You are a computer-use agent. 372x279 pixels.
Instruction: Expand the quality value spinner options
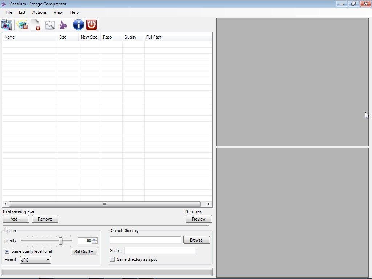click(94, 240)
